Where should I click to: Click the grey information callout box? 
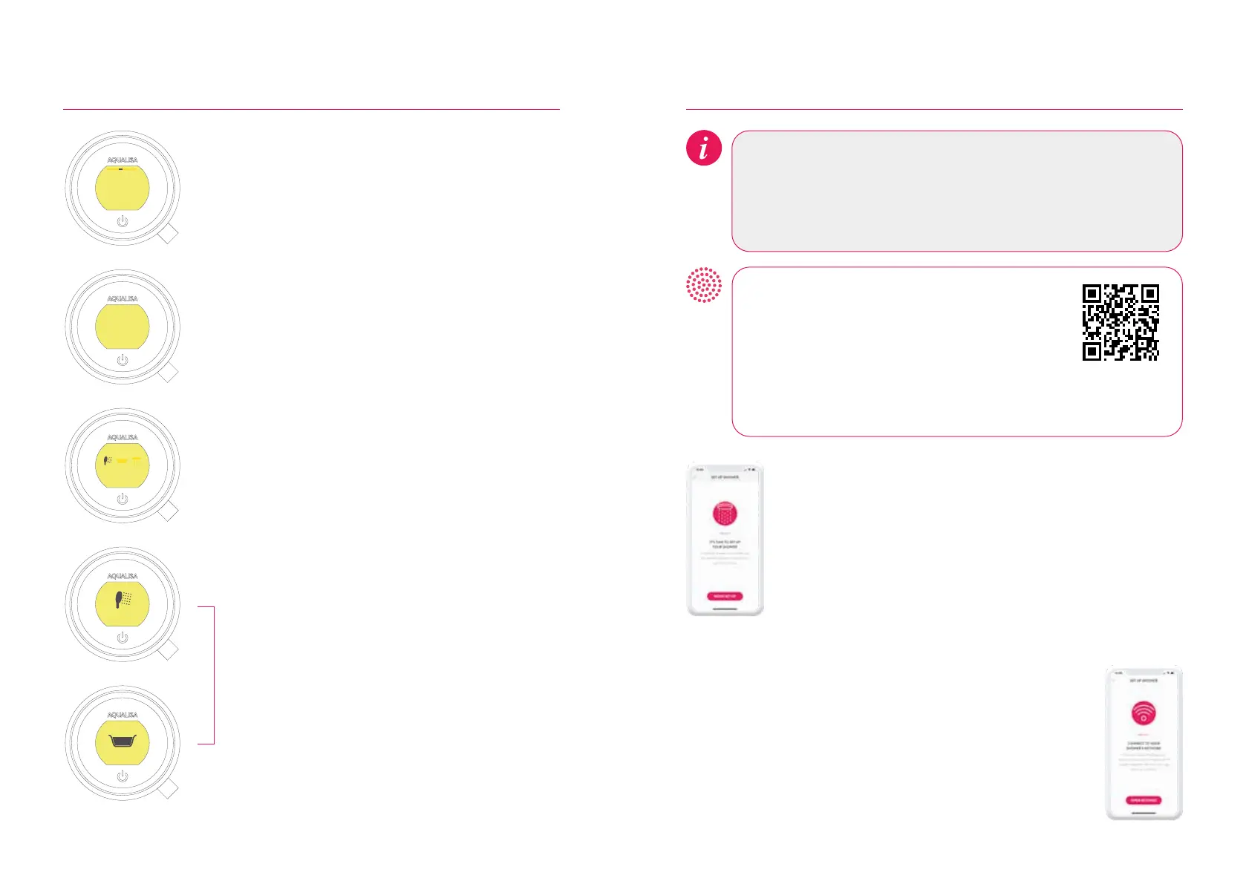tap(956, 191)
